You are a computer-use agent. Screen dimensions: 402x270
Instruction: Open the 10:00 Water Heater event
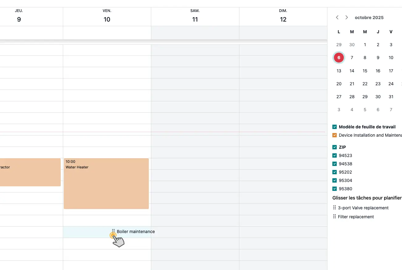click(x=106, y=183)
